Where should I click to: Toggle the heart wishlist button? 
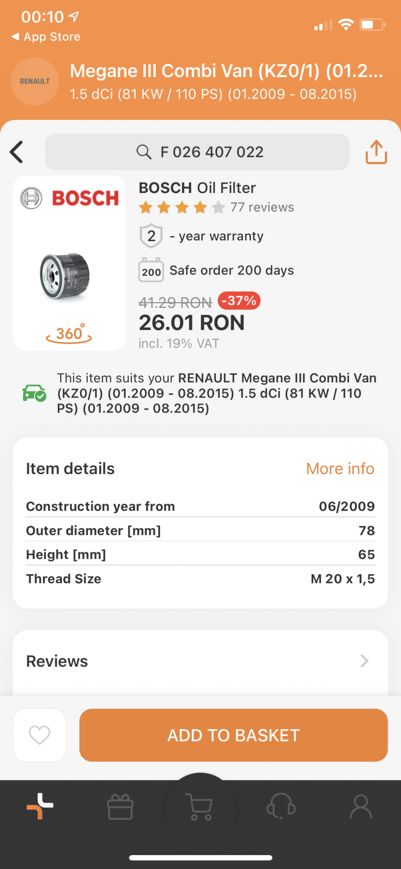coord(39,735)
